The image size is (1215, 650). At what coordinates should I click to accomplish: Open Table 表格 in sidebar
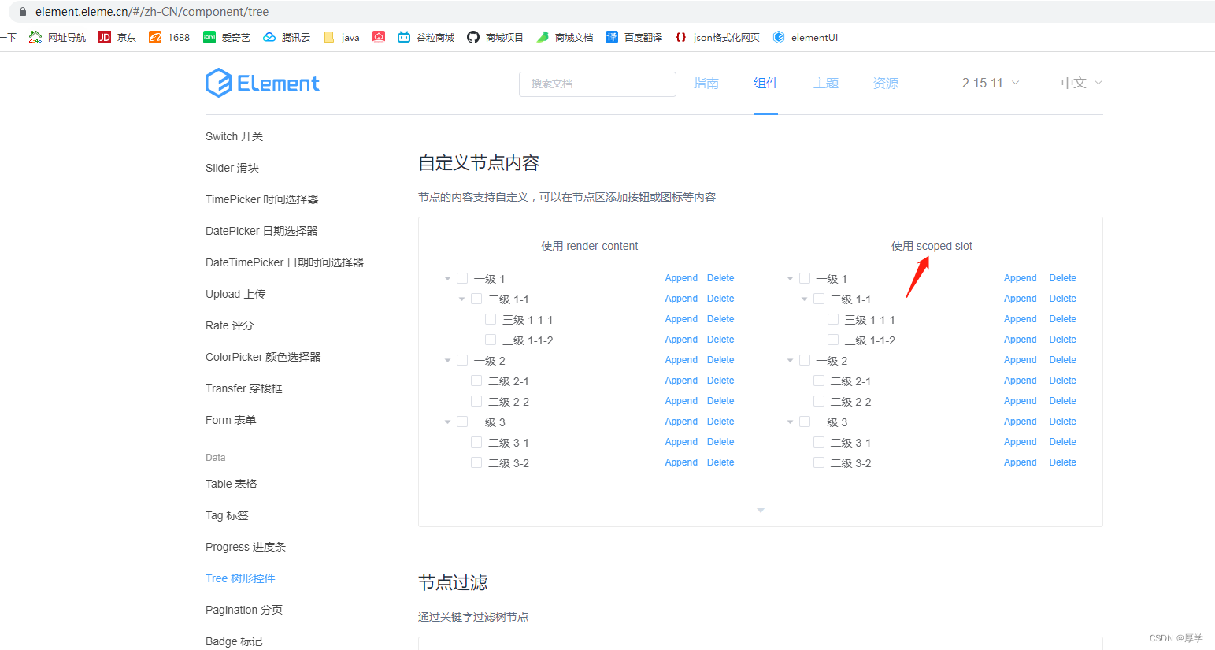pyautogui.click(x=232, y=484)
